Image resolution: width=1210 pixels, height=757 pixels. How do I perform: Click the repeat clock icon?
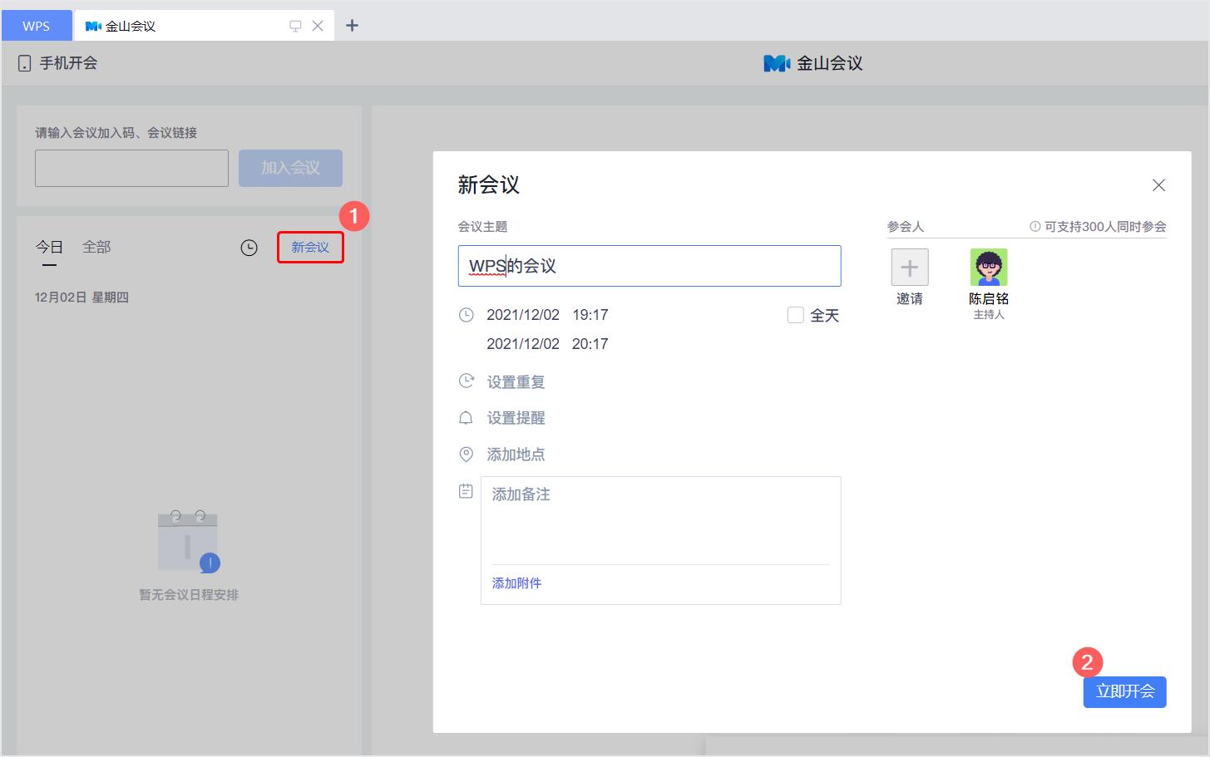point(467,381)
